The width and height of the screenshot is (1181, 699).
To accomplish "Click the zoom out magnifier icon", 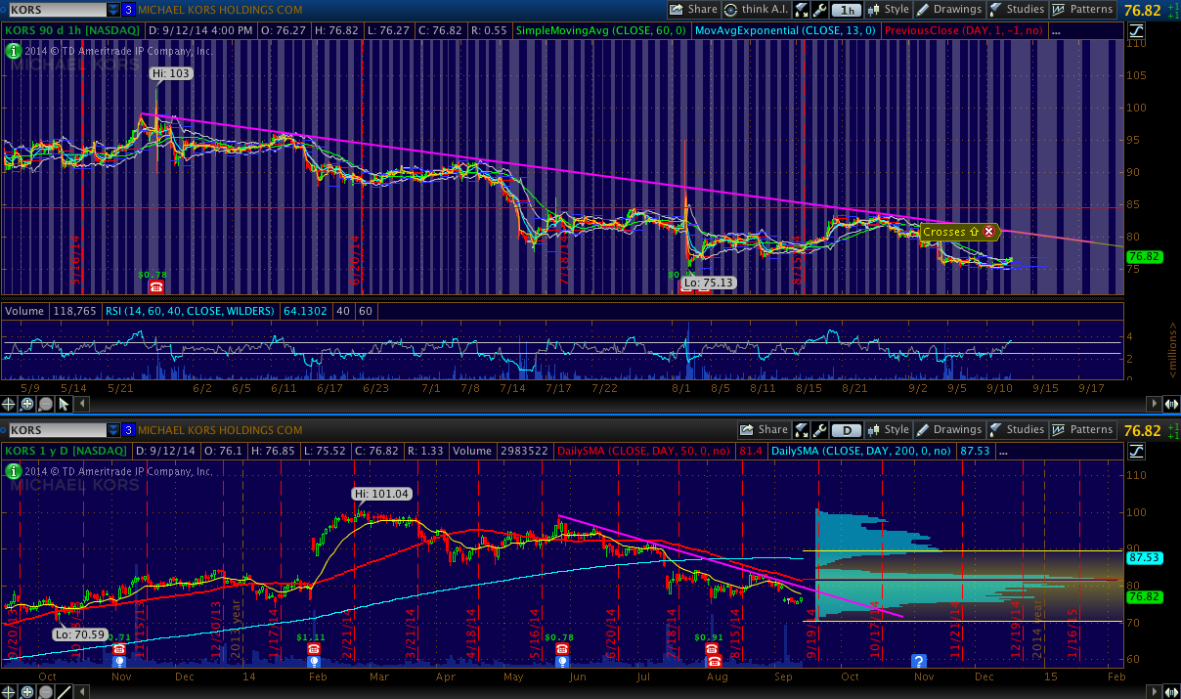I will coord(46,404).
